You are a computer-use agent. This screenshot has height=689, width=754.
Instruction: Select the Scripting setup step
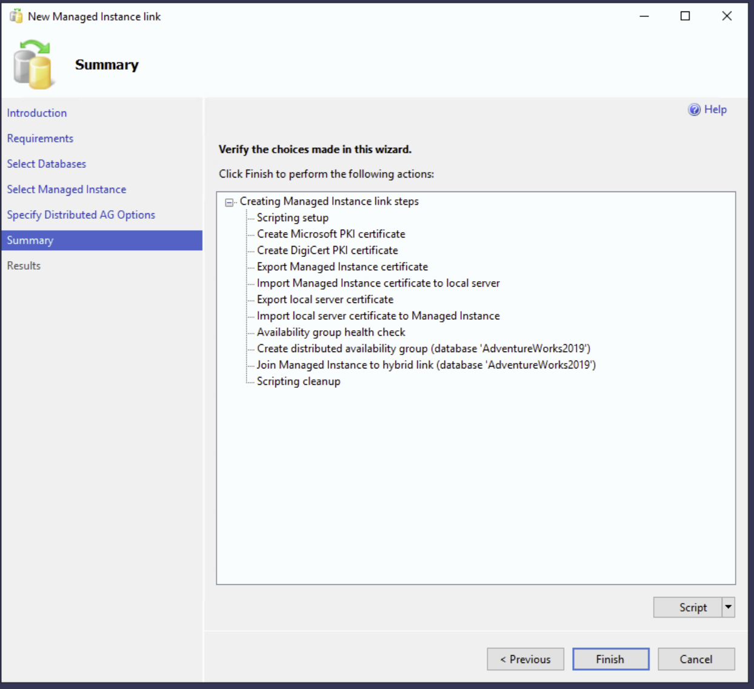point(293,218)
